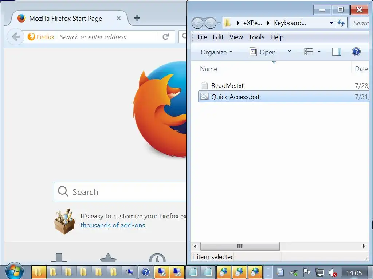Click the magnifier document tray icon
Screen dimensions: 373x279
pos(280,272)
